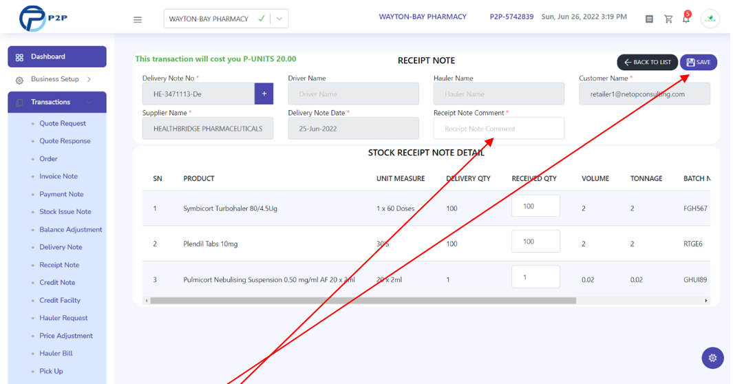Open Pick Up page
This screenshot has width=733, height=384.
(x=51, y=372)
